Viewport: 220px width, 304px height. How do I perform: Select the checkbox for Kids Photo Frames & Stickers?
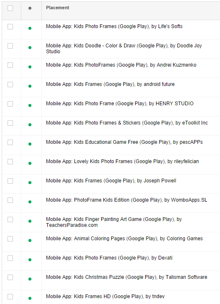point(10,123)
